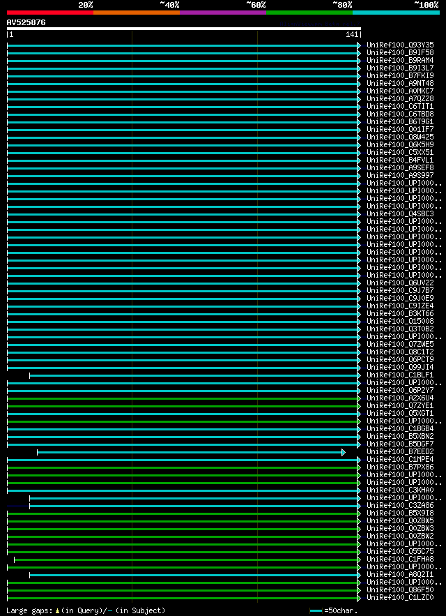Select hit label UniRef100_C6TBD8
446x616 pixels.
(400, 114)
